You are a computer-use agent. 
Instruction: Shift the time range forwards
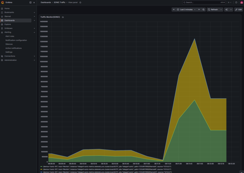pyautogui.click(x=199, y=9)
